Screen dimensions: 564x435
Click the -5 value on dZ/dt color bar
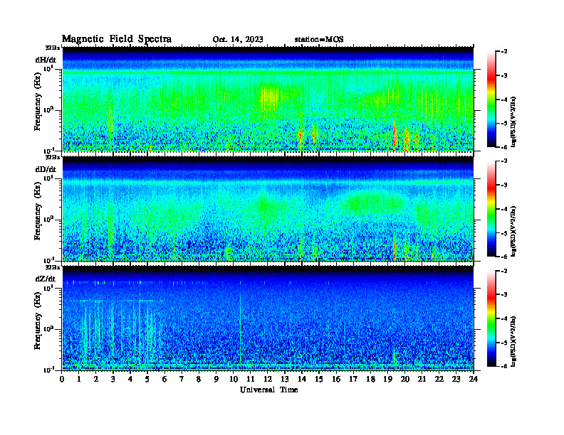pyautogui.click(x=504, y=343)
